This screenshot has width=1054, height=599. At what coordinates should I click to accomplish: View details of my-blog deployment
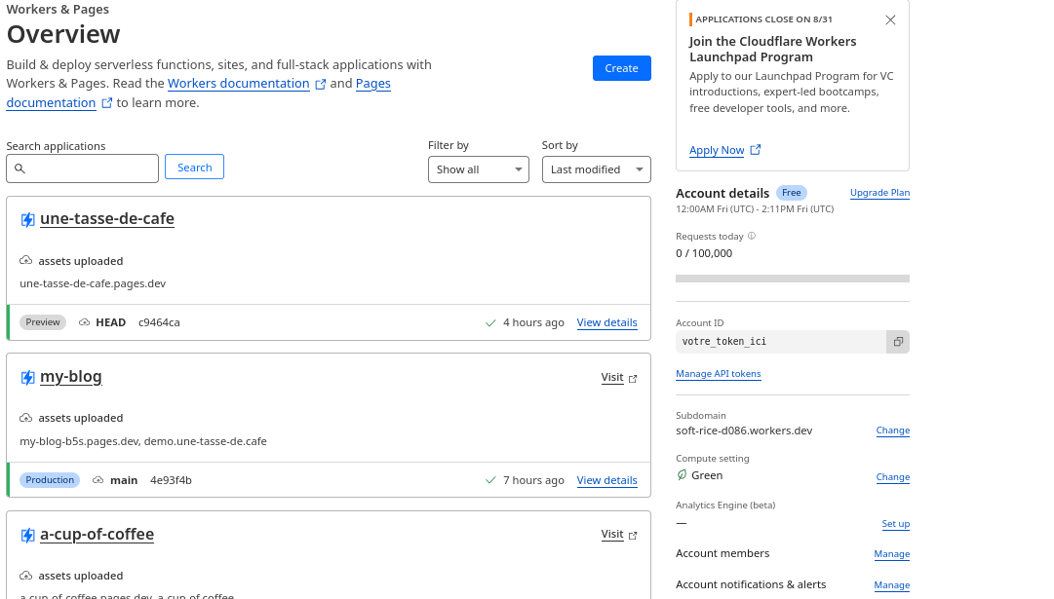click(607, 480)
